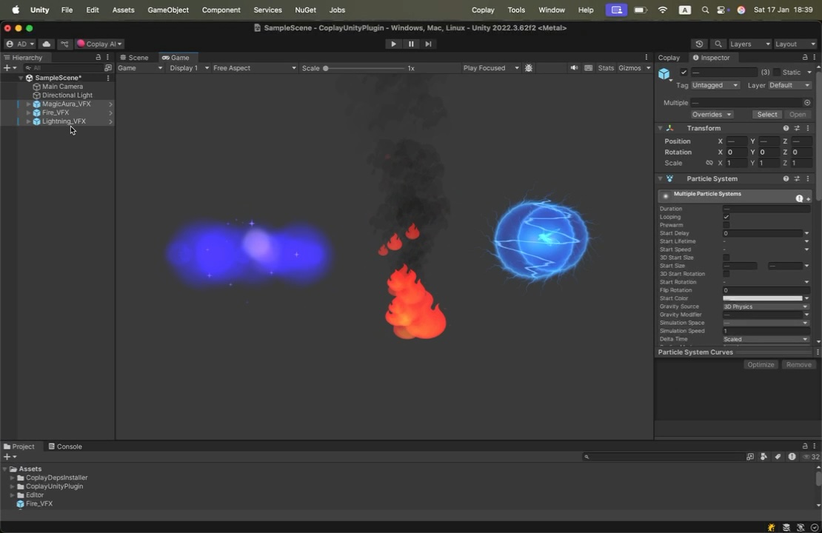Open the GameObject menu in the menu bar
The image size is (822, 533).
click(168, 10)
